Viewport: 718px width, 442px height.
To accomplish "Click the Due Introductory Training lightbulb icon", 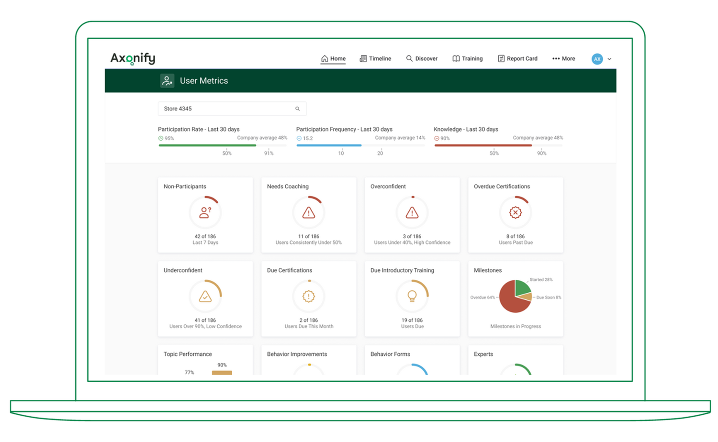I will 412,297.
